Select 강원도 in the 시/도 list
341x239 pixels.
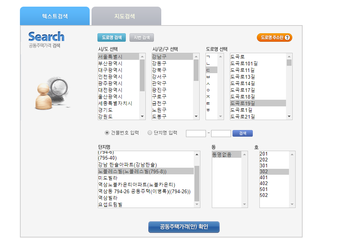[x=118, y=116]
